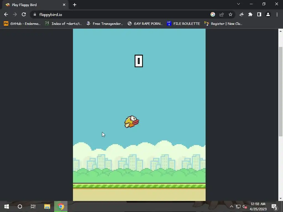Reload the flappybird.io page
The height and width of the screenshot is (212, 283).
pos(24,14)
